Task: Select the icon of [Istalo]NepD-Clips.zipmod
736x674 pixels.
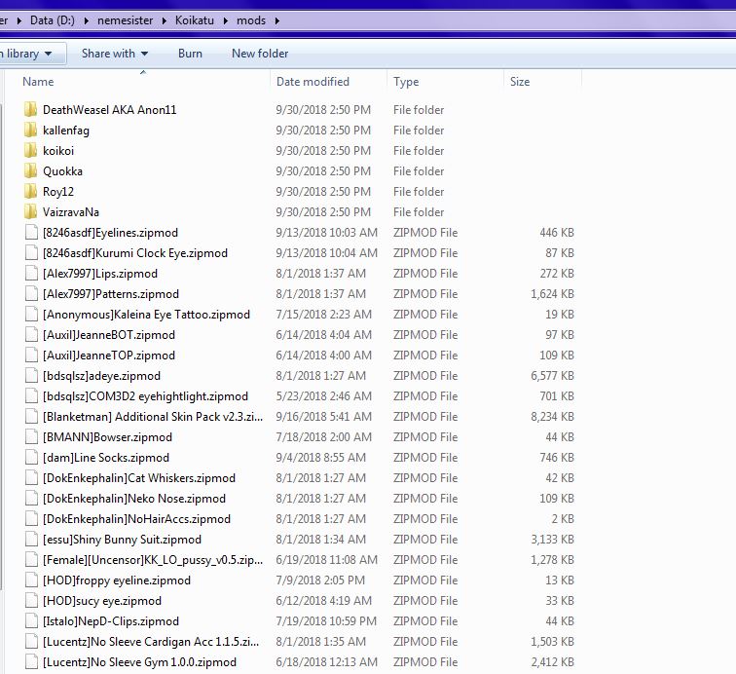Action: (31, 621)
